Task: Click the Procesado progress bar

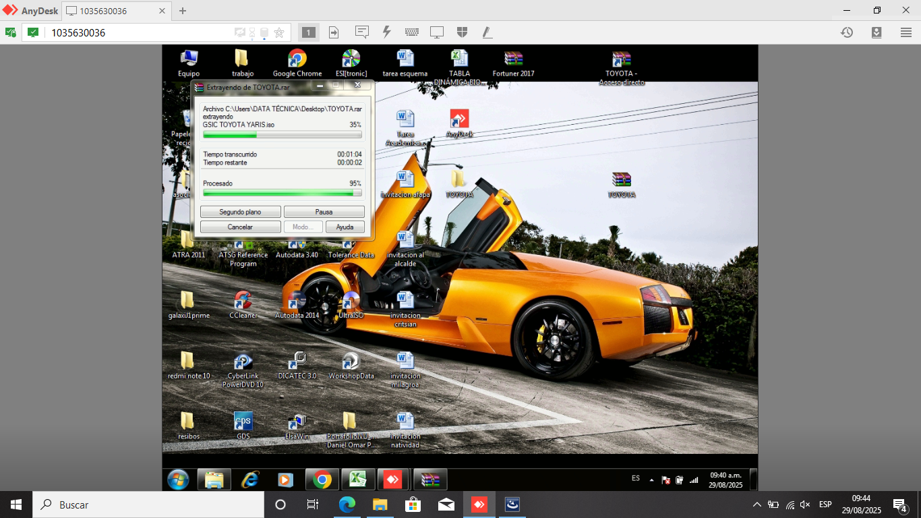Action: click(x=283, y=193)
